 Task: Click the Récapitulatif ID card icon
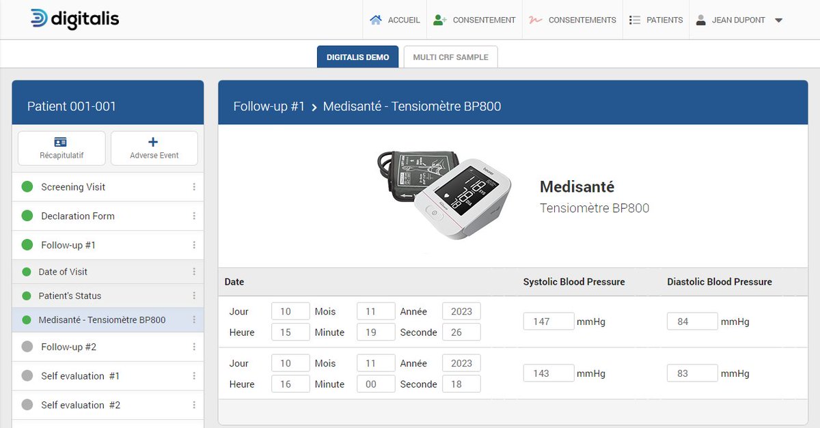[61, 142]
